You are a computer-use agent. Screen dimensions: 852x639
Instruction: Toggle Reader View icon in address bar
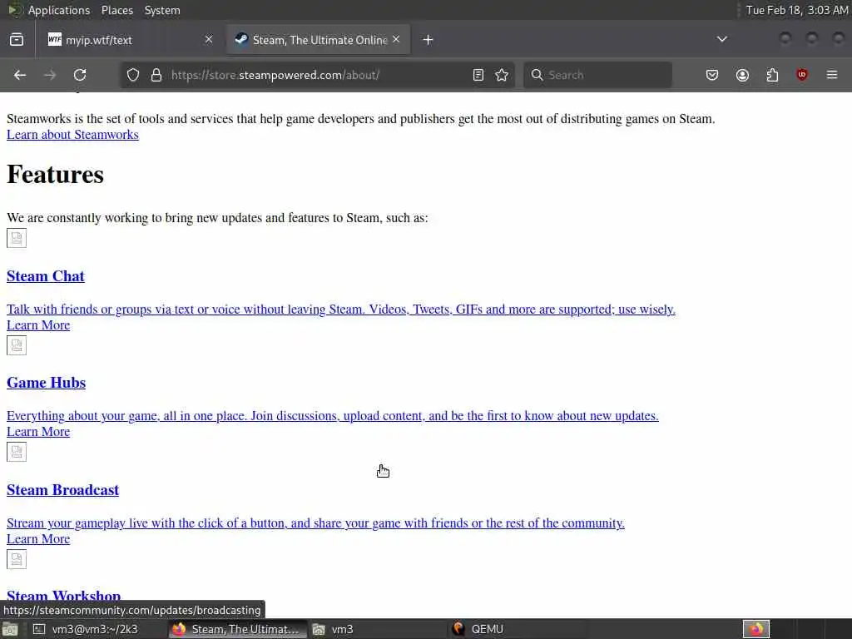(478, 75)
